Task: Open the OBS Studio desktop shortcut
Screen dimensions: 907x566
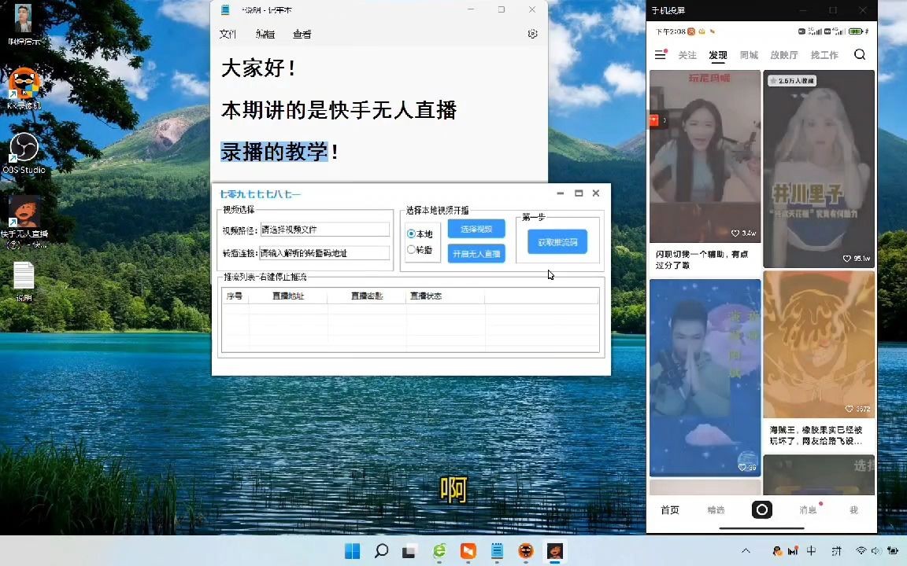Action: (24, 153)
